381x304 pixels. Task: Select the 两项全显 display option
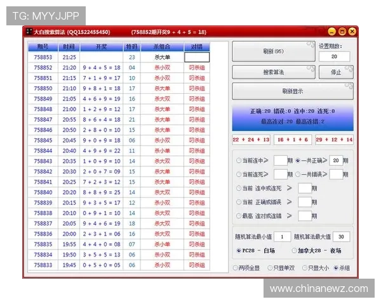point(235,268)
